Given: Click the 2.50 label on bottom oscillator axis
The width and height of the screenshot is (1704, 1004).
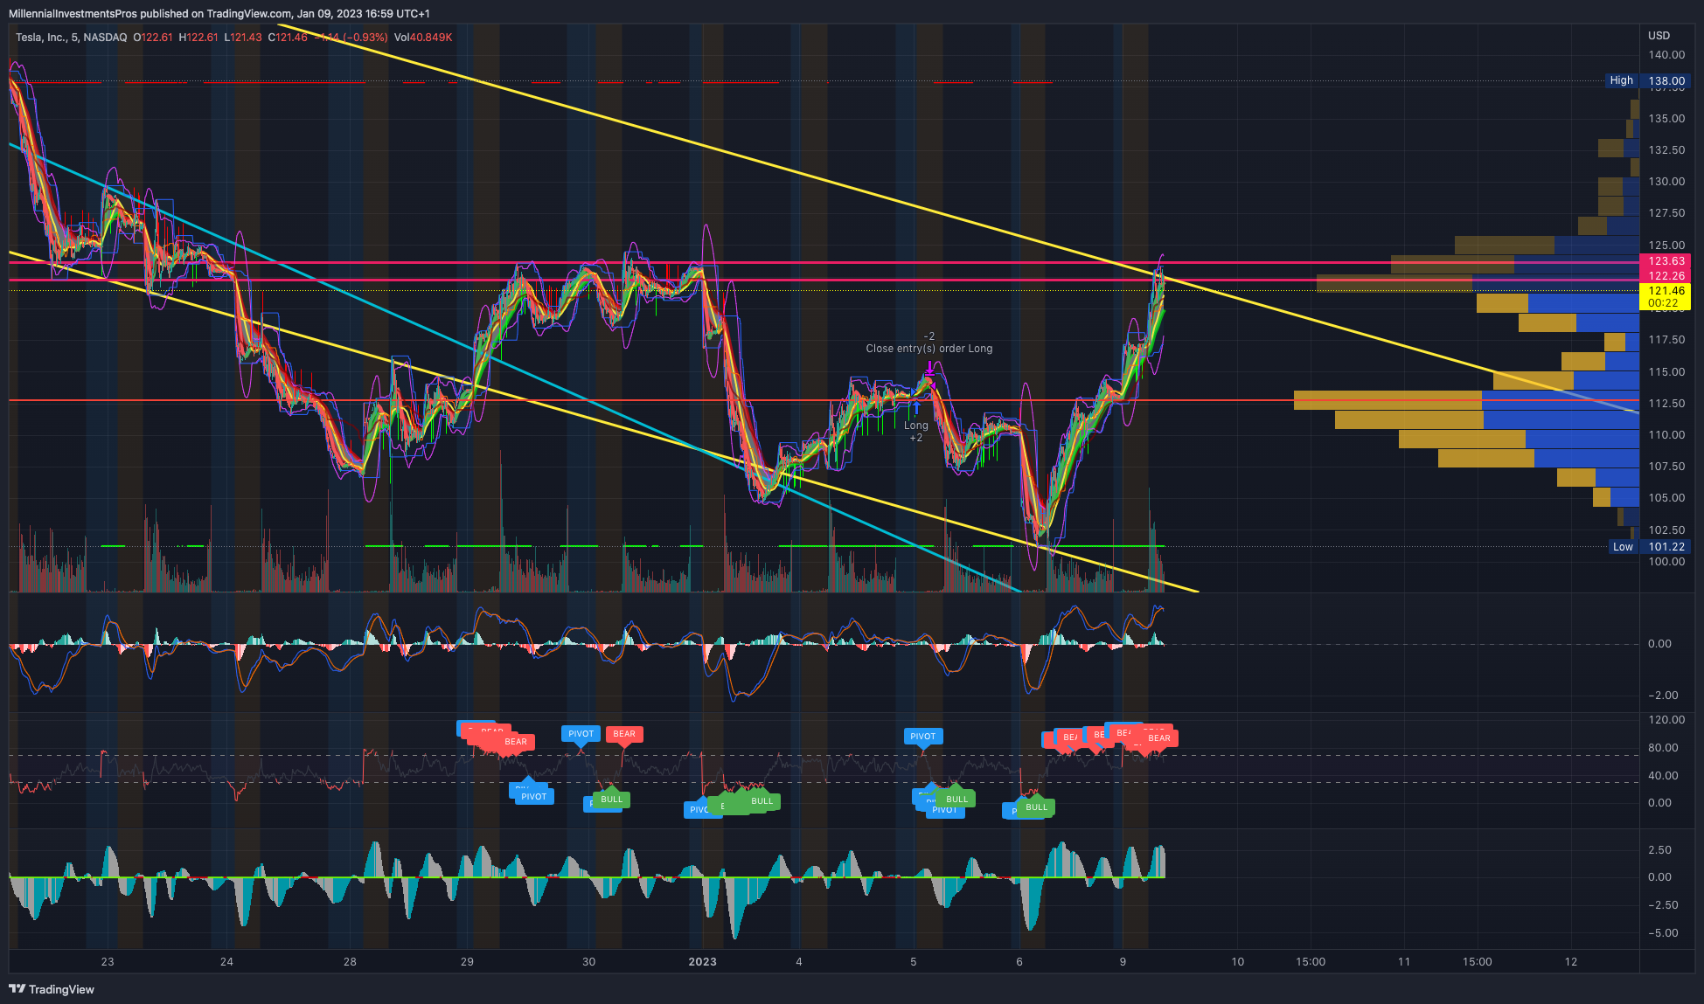Looking at the screenshot, I should tap(1659, 850).
